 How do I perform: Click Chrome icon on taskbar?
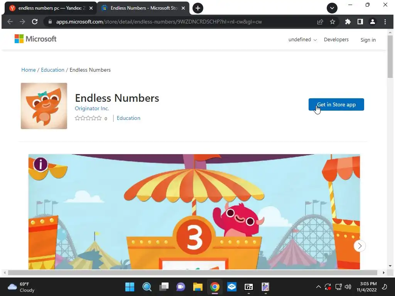pos(214,287)
